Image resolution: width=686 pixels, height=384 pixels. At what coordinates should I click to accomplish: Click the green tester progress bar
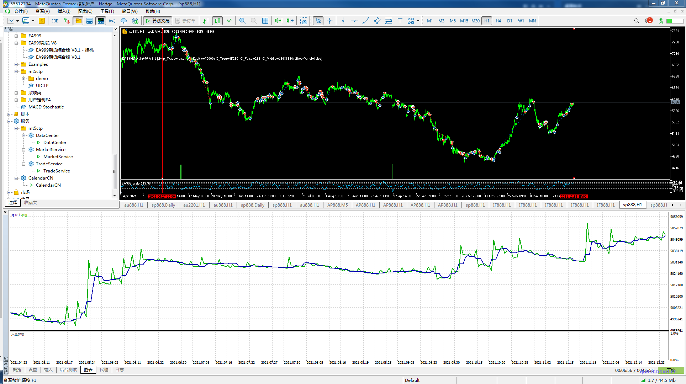click(671, 370)
